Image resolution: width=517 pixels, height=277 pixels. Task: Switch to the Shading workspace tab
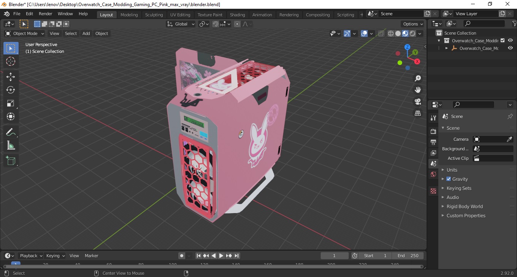(237, 15)
